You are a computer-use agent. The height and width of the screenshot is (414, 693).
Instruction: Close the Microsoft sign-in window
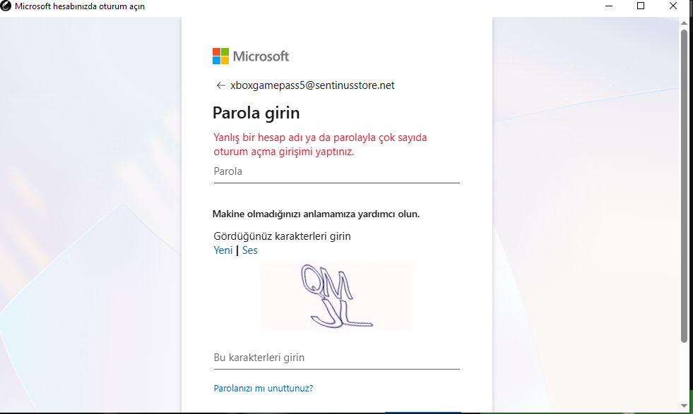point(673,6)
